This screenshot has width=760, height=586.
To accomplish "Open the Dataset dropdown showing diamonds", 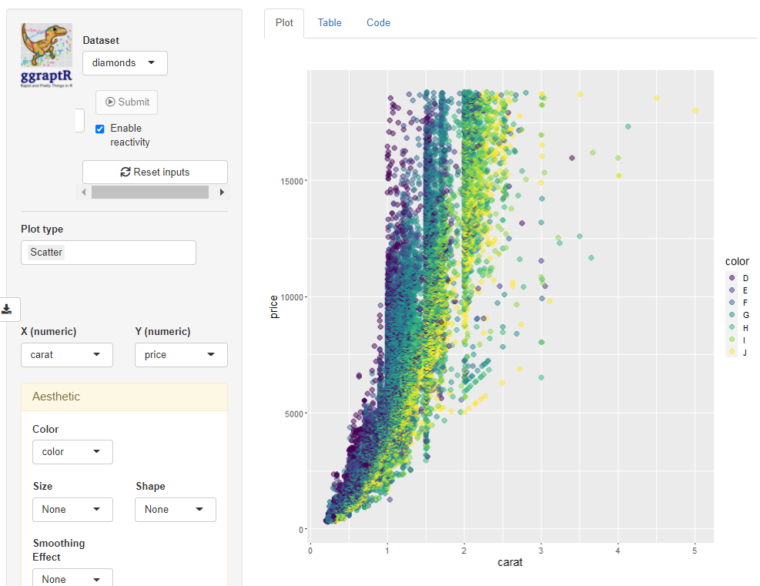I will [125, 63].
